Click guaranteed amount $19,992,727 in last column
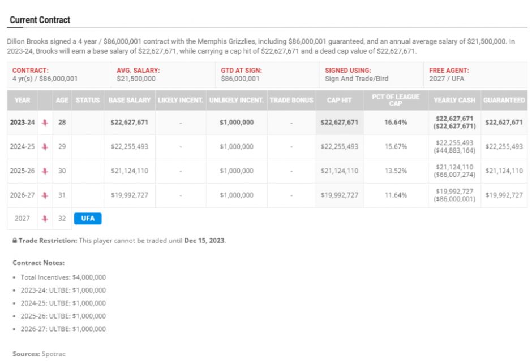This screenshot has width=532, height=361. 504,195
